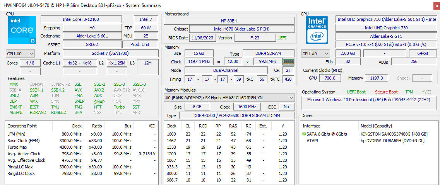Select the HP 89B4 motherboard field
The width and height of the screenshot is (440, 185).
(x=229, y=21)
